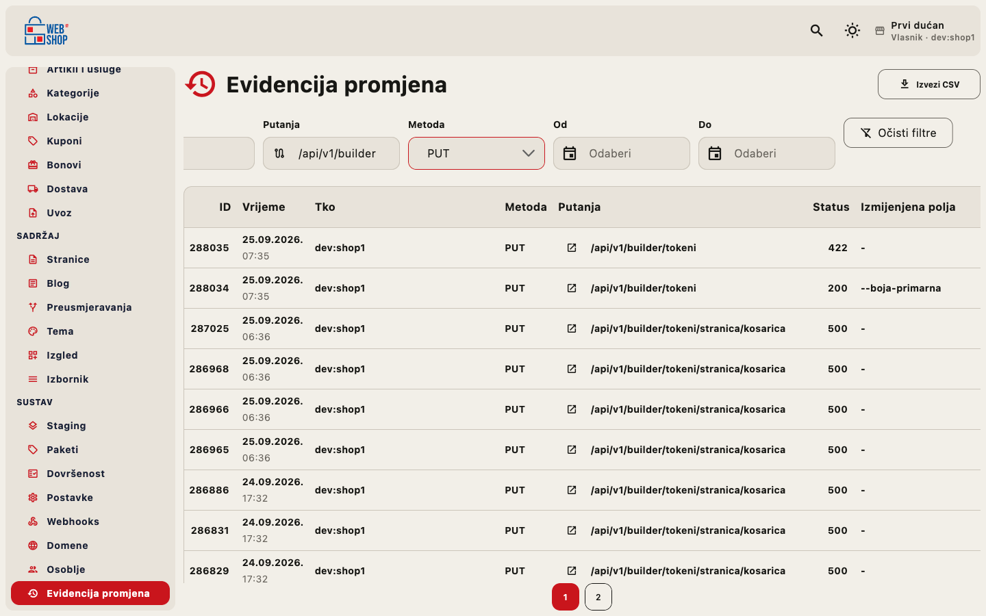986x616 pixels.
Task: Toggle the light/dark theme sun icon
Action: coord(852,31)
